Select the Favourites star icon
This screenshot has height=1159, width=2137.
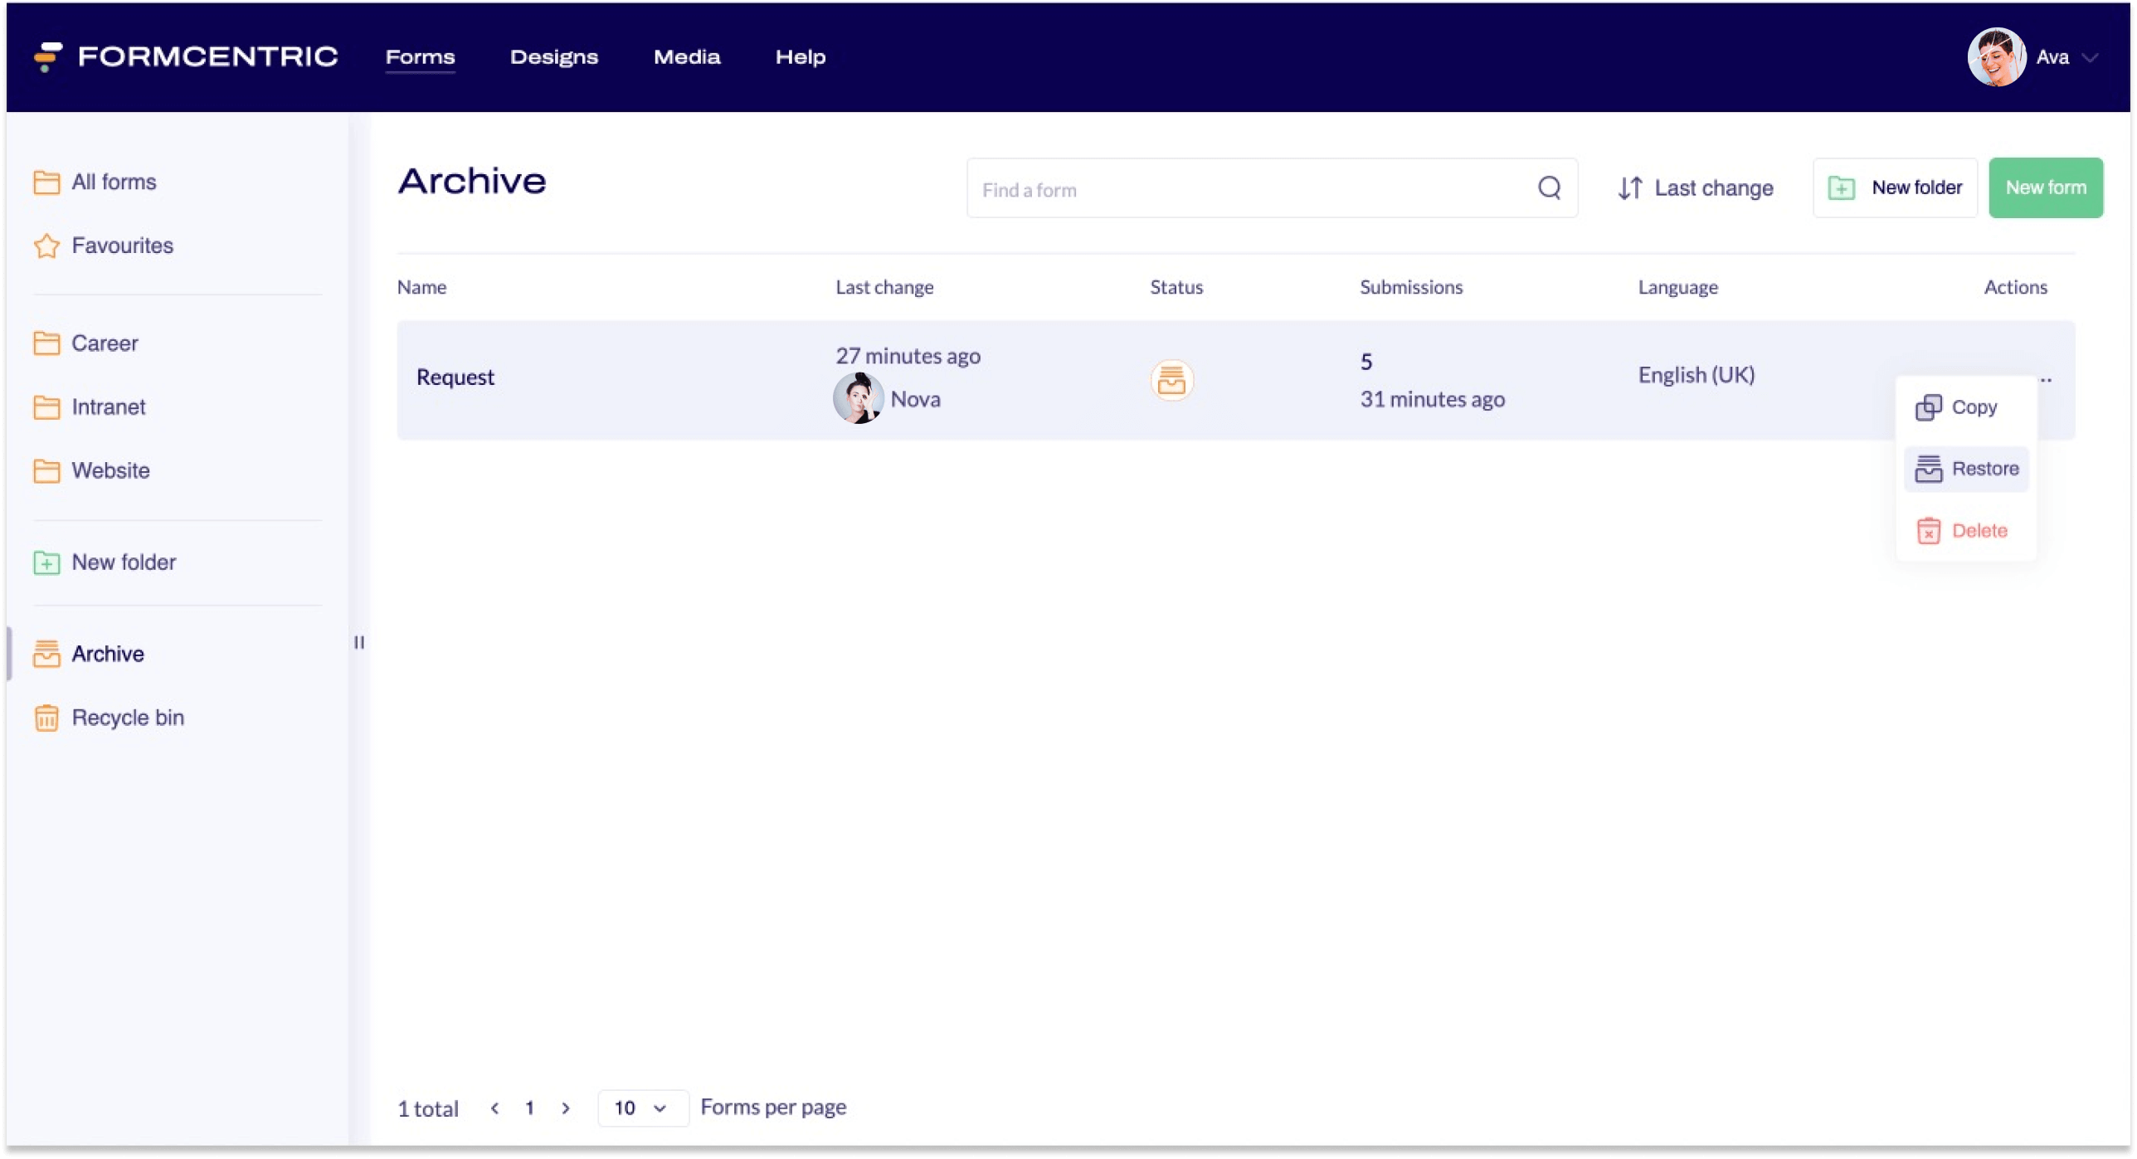(x=46, y=246)
